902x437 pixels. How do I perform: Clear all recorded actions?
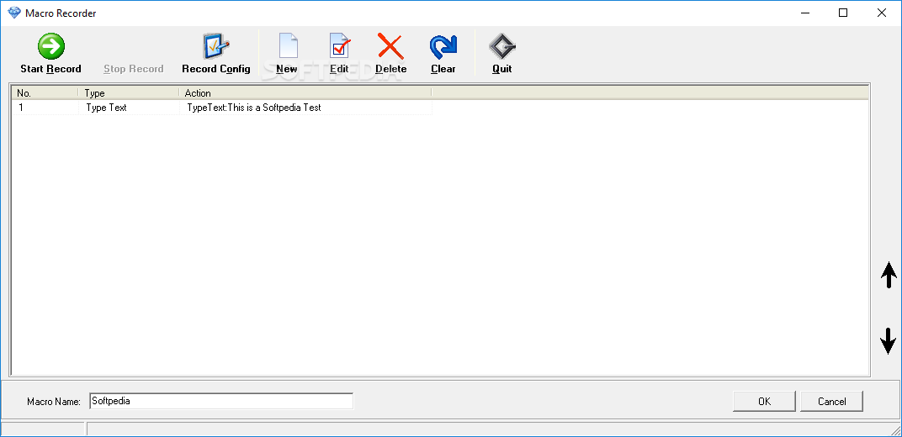pyautogui.click(x=443, y=54)
